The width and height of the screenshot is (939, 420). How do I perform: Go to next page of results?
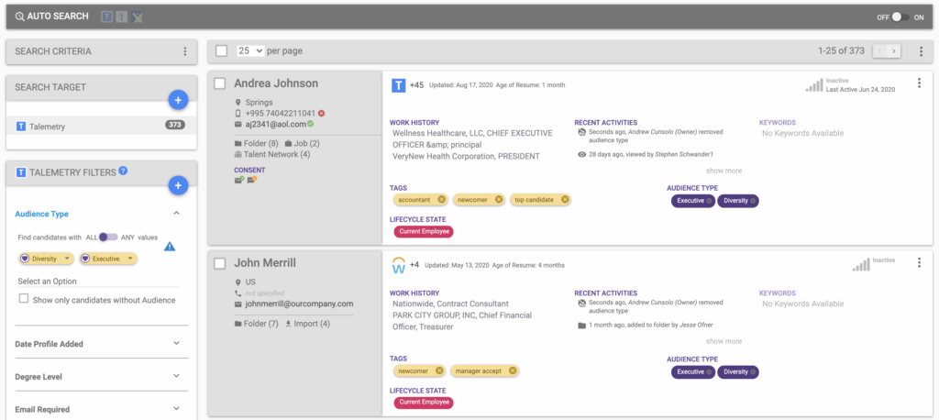894,51
